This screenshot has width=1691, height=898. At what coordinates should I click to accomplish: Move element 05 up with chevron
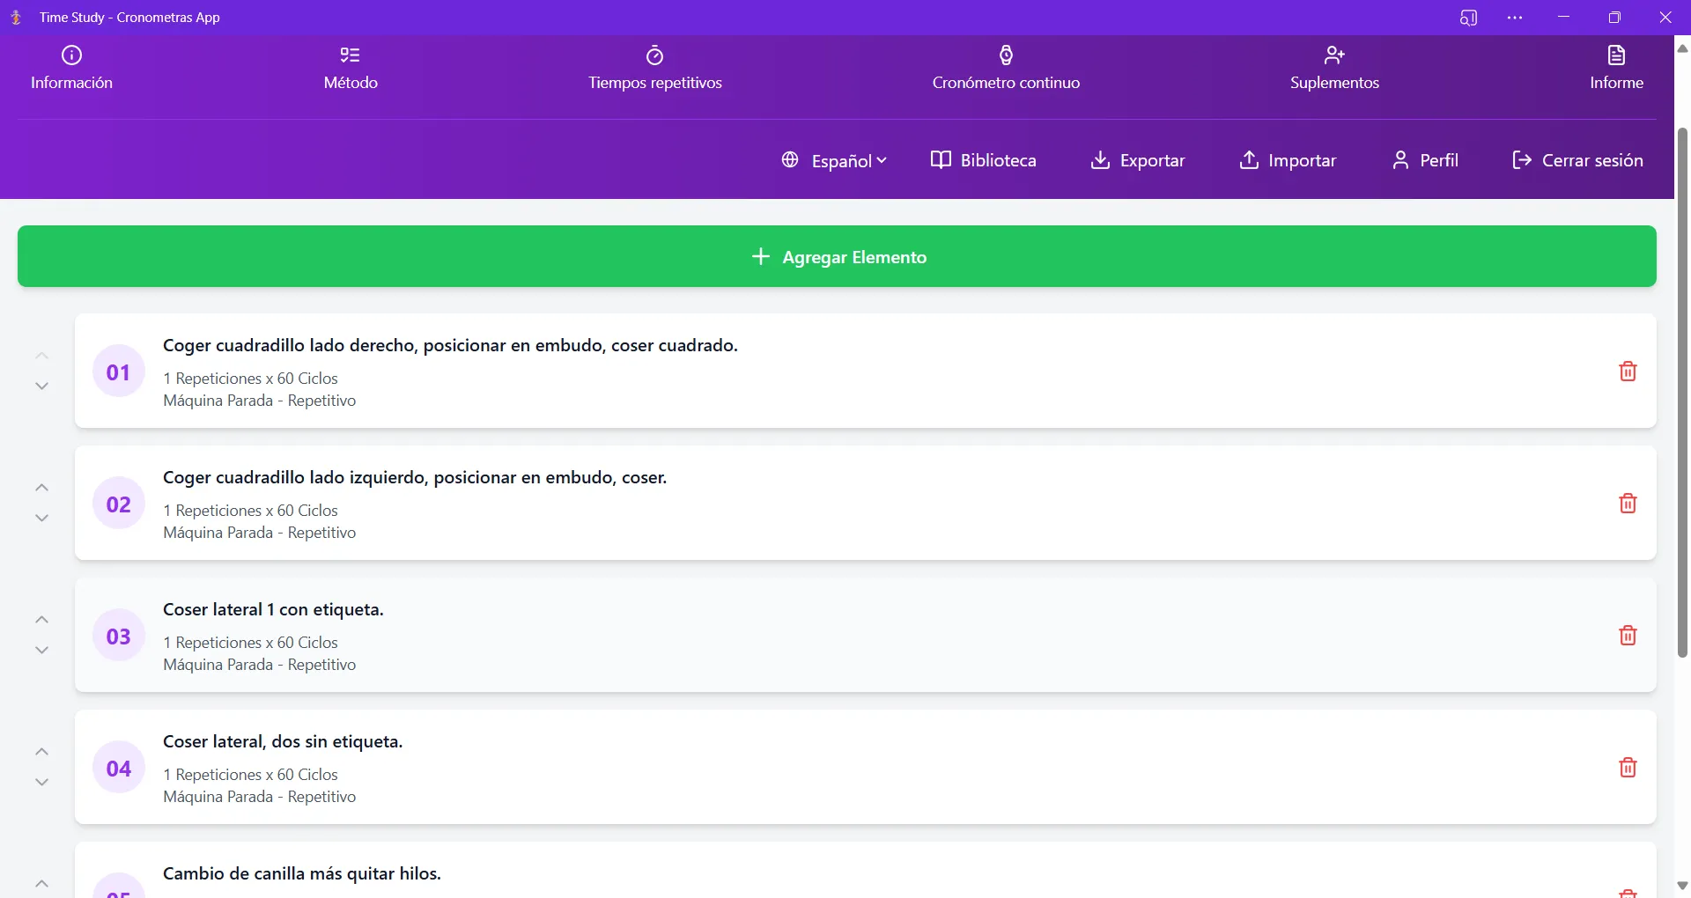(x=41, y=883)
